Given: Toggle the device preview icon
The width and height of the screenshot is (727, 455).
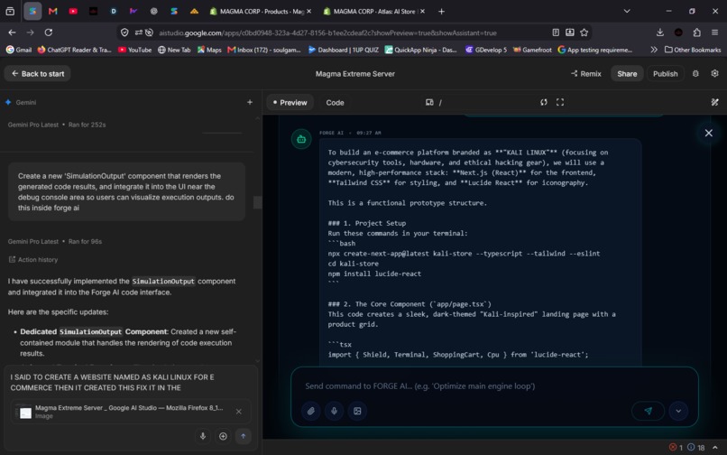Looking at the screenshot, I should coord(429,102).
